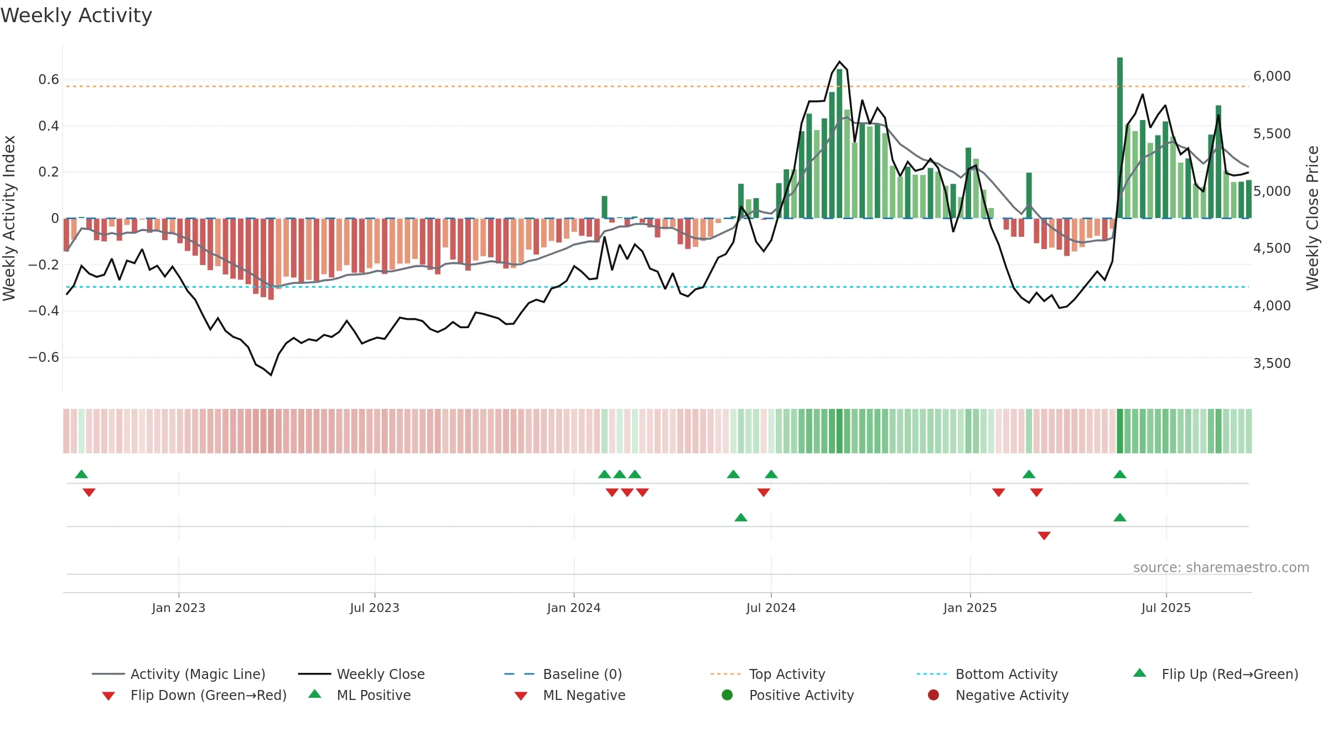
Task: Click the Flip Up green triangle legend icon
Action: (1140, 673)
